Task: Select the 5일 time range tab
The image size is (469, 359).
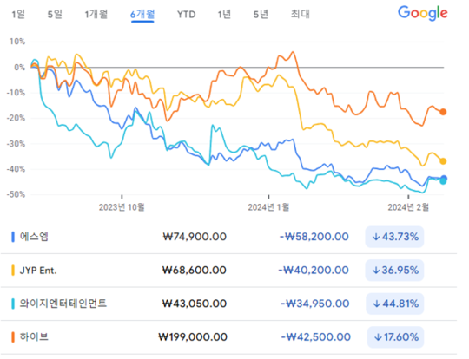Action: coord(55,14)
